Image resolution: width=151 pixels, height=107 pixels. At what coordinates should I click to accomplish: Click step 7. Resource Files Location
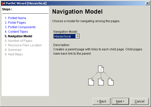23,45
